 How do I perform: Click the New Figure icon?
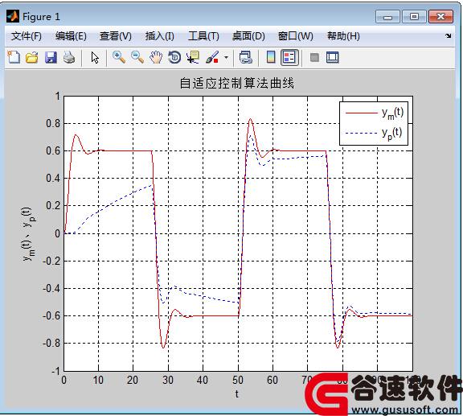pos(14,57)
